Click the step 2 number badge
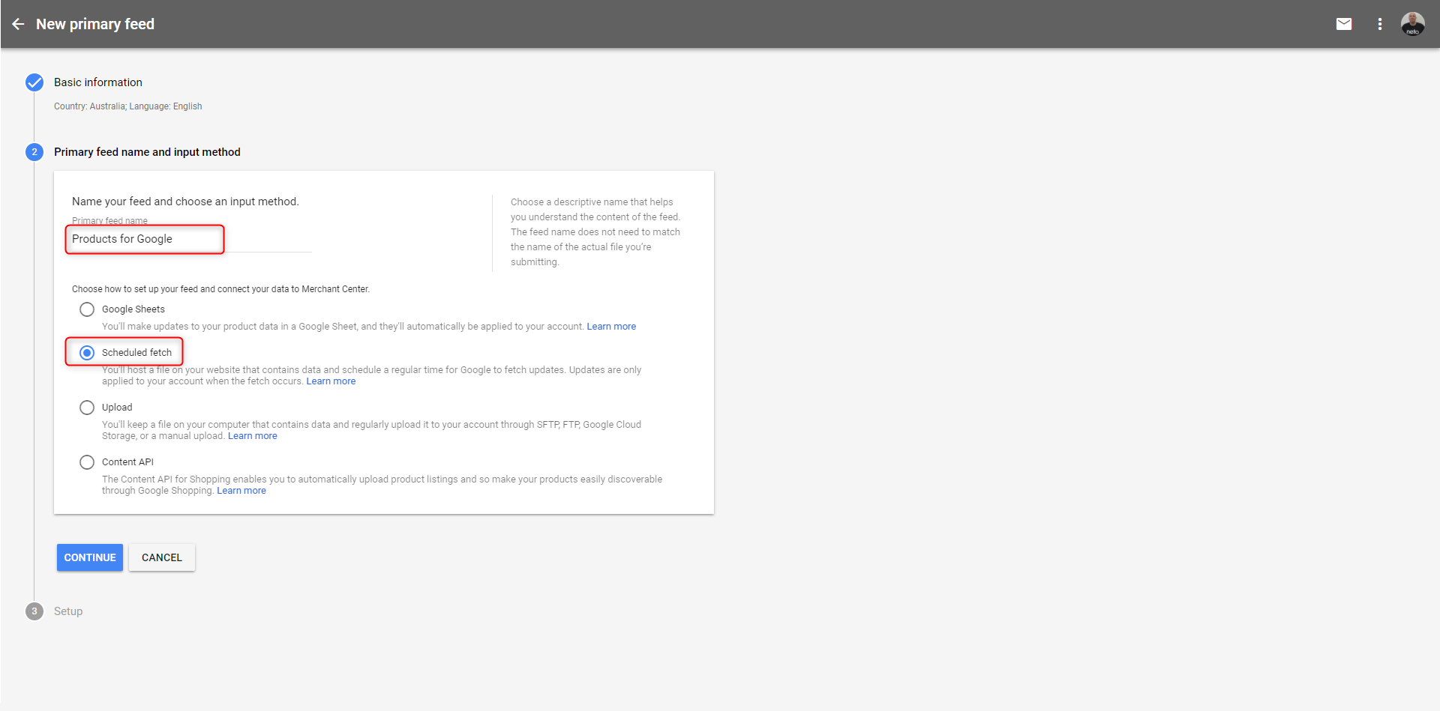Viewport: 1440px width, 711px height. (x=34, y=152)
